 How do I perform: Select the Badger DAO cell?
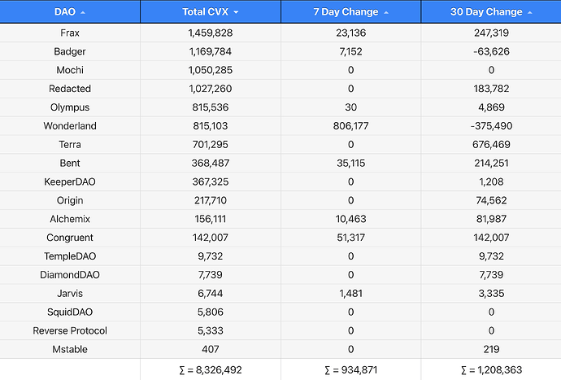[x=70, y=51]
